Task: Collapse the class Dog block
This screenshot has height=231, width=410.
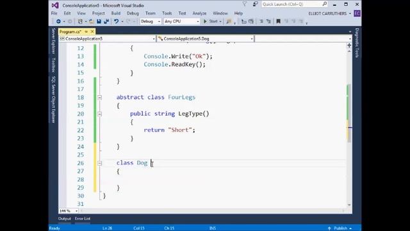Action: point(100,163)
